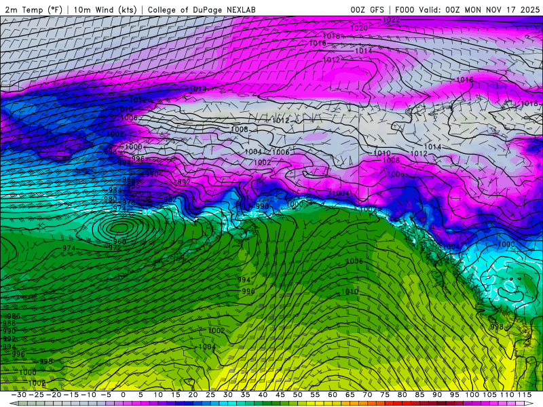This screenshot has height=407, width=543.
Task: Click the 968 low-pressure center label
Action: pos(119,241)
